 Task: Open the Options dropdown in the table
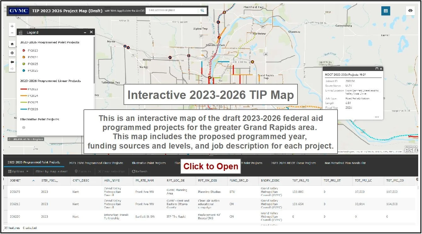coord(17,171)
